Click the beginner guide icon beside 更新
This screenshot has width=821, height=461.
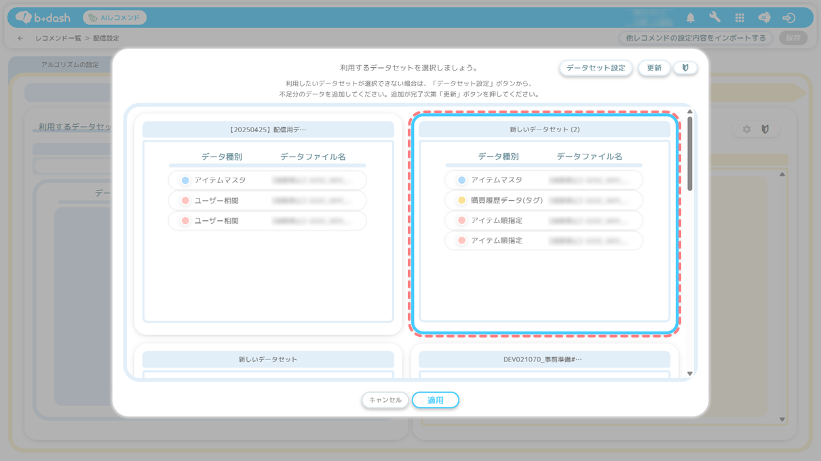685,68
